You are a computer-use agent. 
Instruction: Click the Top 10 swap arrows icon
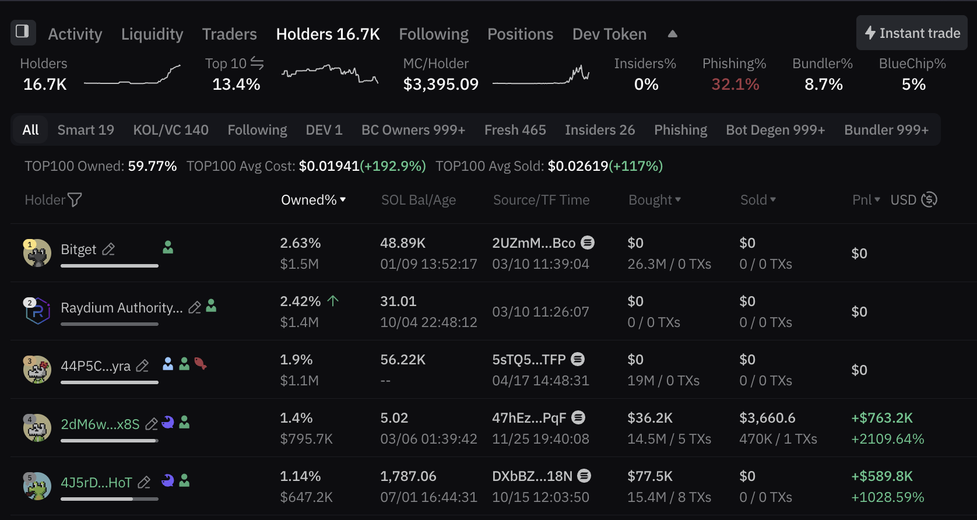(x=257, y=64)
